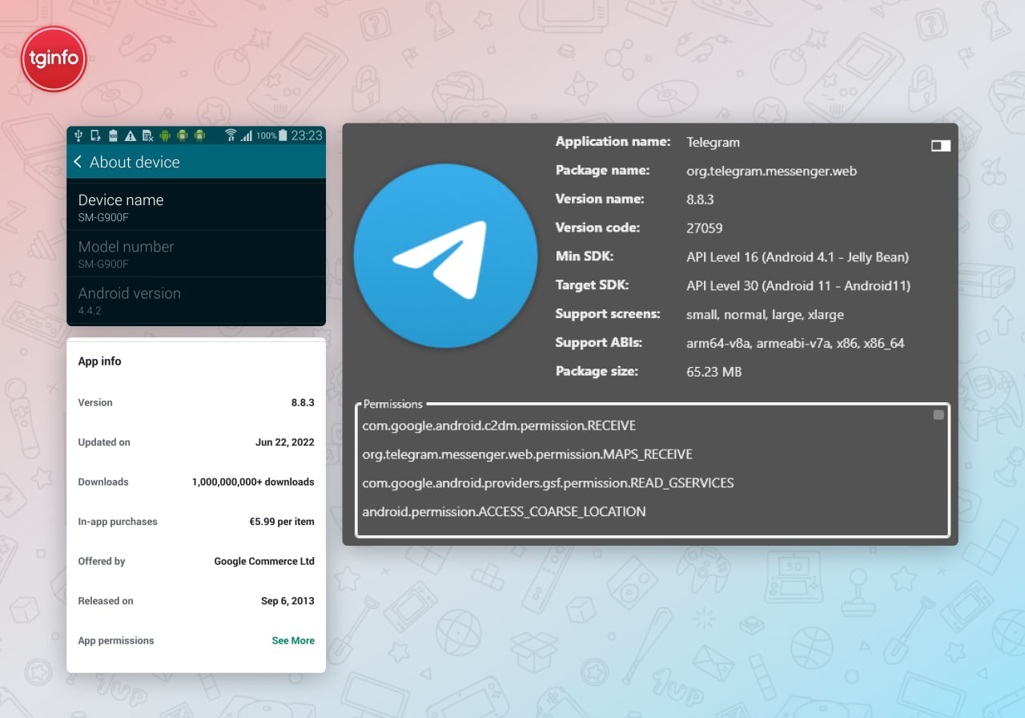This screenshot has width=1025, height=718.
Task: Tap the Wi-Fi signal icon
Action: coord(231,135)
